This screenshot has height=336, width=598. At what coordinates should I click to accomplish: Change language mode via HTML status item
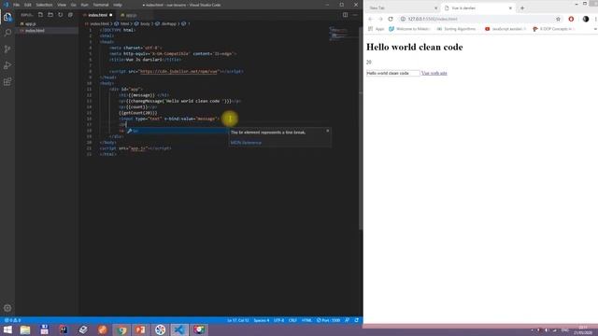(x=306, y=320)
